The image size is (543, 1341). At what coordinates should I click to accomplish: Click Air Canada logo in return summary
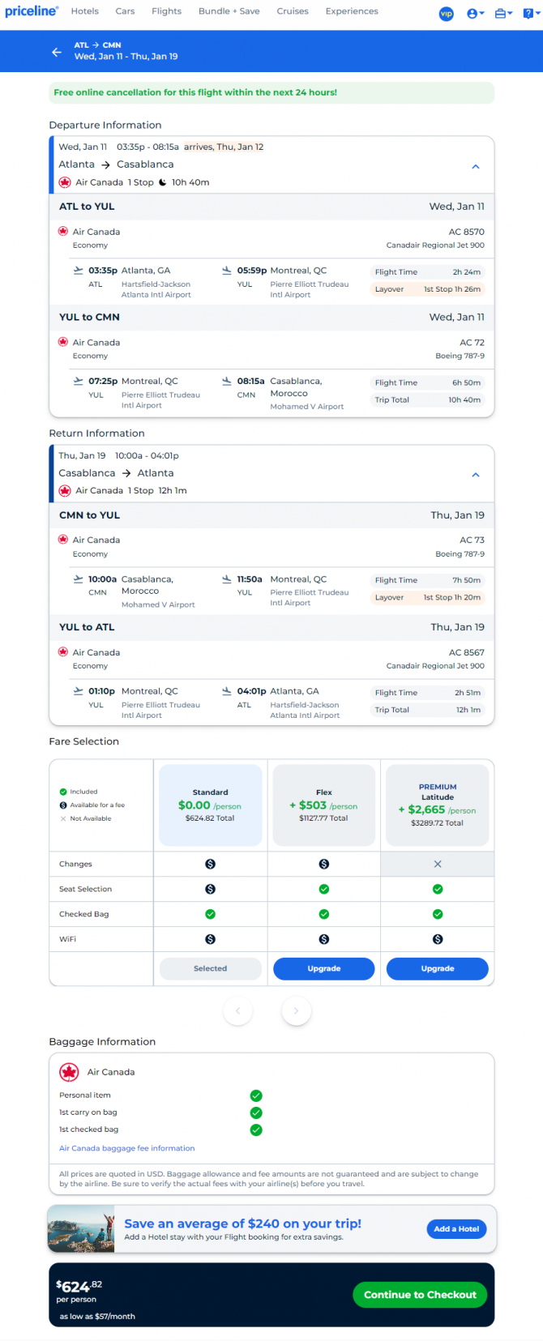[x=65, y=490]
